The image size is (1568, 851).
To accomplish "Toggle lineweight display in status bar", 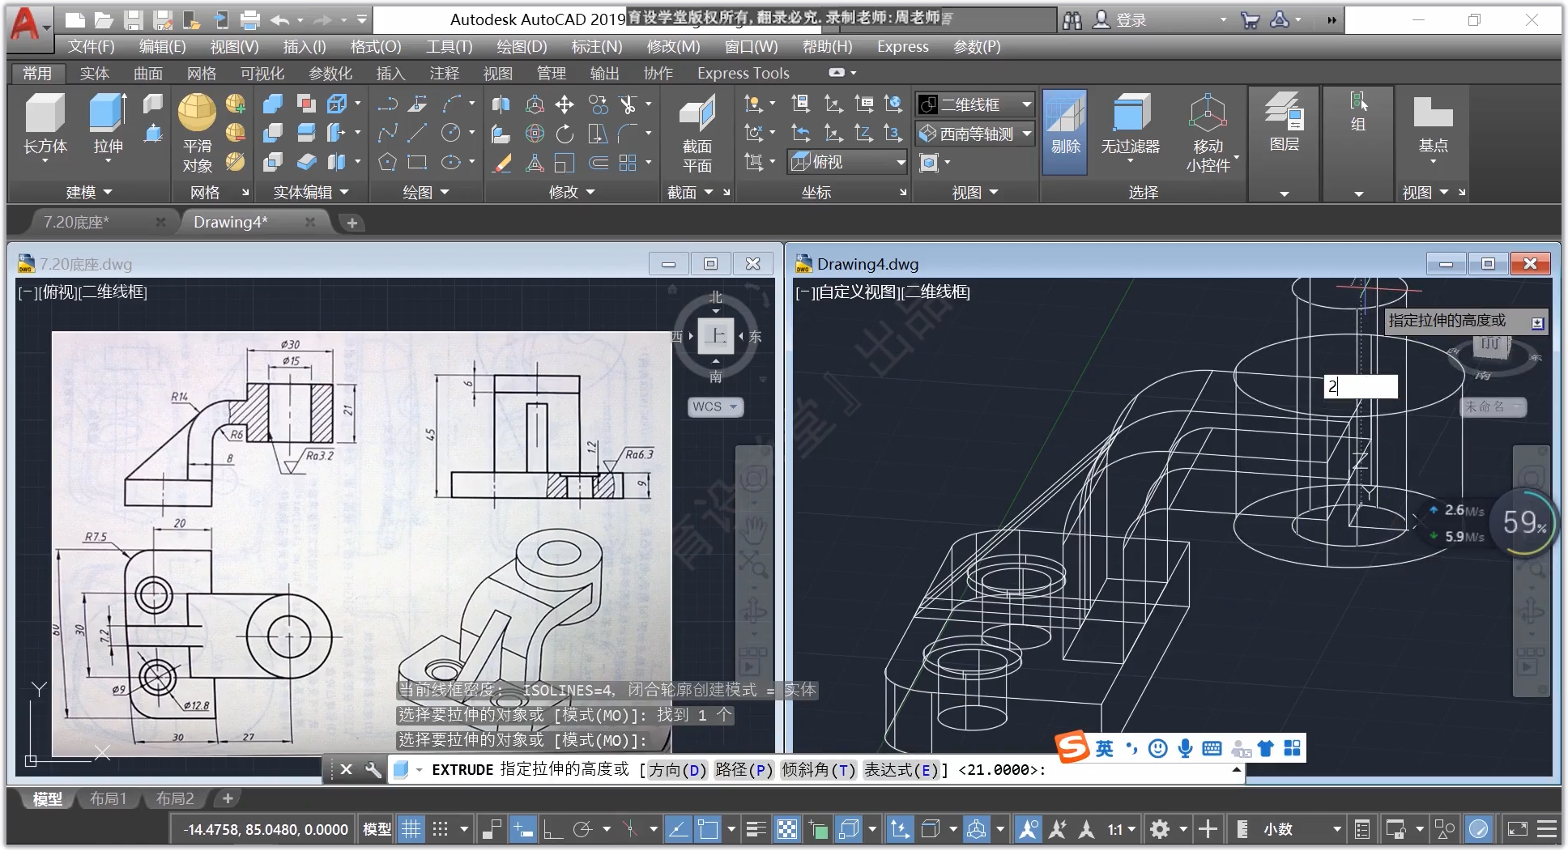I will click(x=756, y=828).
